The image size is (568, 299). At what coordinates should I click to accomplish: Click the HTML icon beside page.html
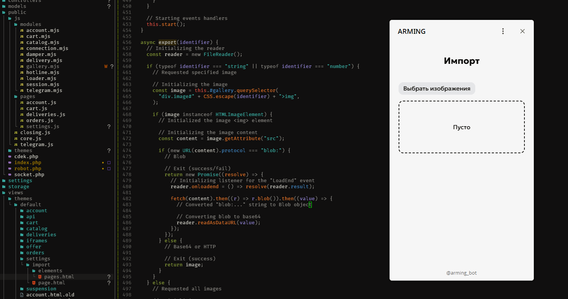[34, 283]
